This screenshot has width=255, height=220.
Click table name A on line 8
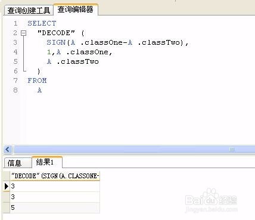coord(39,90)
